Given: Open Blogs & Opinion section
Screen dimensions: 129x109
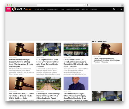Looking at the screenshot, I should pyautogui.click(x=72, y=9).
